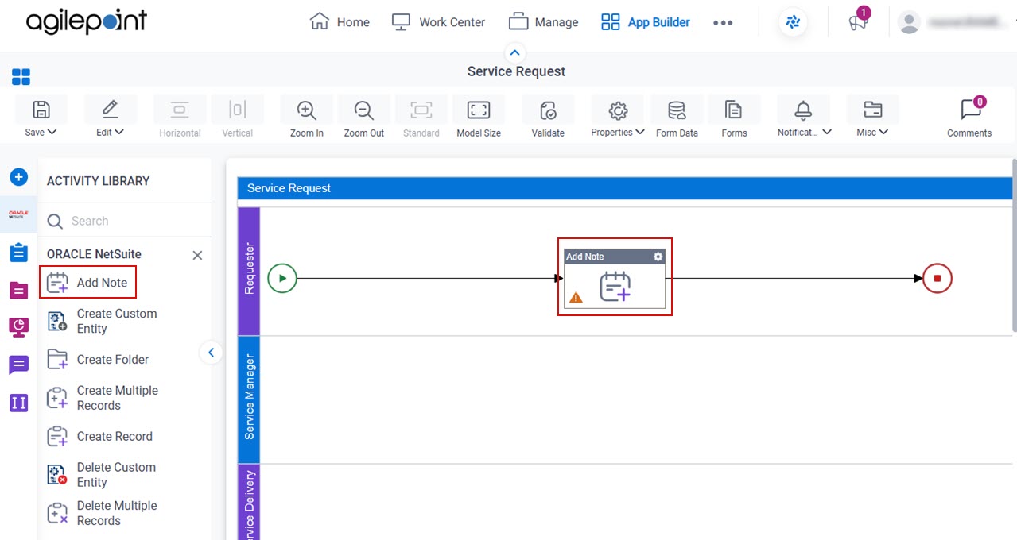The height and width of the screenshot is (540, 1017).
Task: Click the canvas vertical scrollbar
Action: point(1014,246)
